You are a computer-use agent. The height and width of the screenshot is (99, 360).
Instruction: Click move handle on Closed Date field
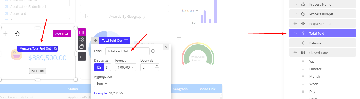tap(295, 53)
